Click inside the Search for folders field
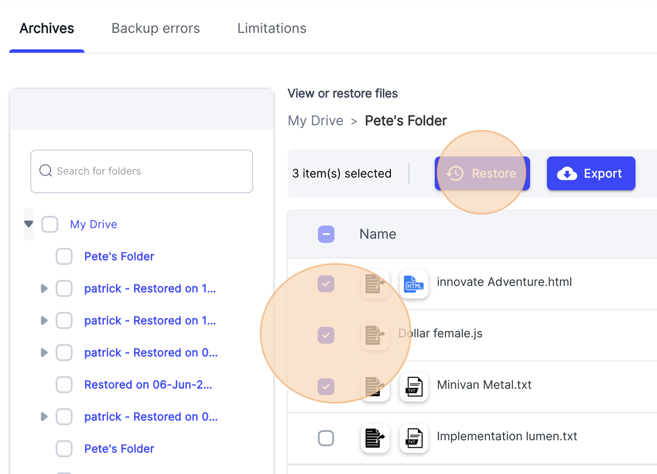The height and width of the screenshot is (474, 657). 142,171
